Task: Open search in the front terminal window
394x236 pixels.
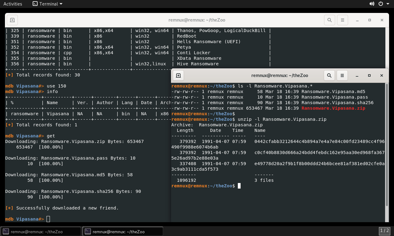Action: point(329,75)
